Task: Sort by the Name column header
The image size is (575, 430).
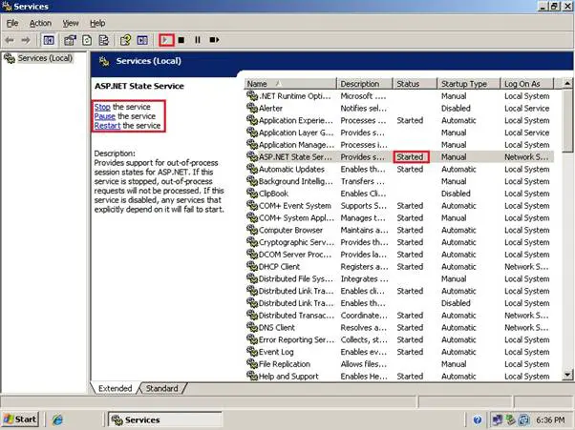Action: 290,84
